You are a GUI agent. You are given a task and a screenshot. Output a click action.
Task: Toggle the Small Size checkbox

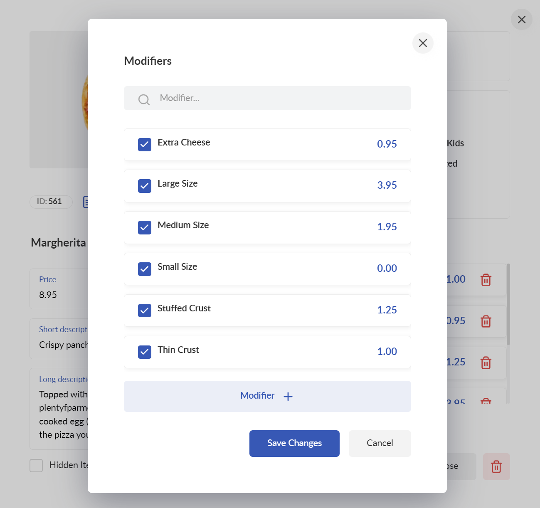click(x=145, y=269)
